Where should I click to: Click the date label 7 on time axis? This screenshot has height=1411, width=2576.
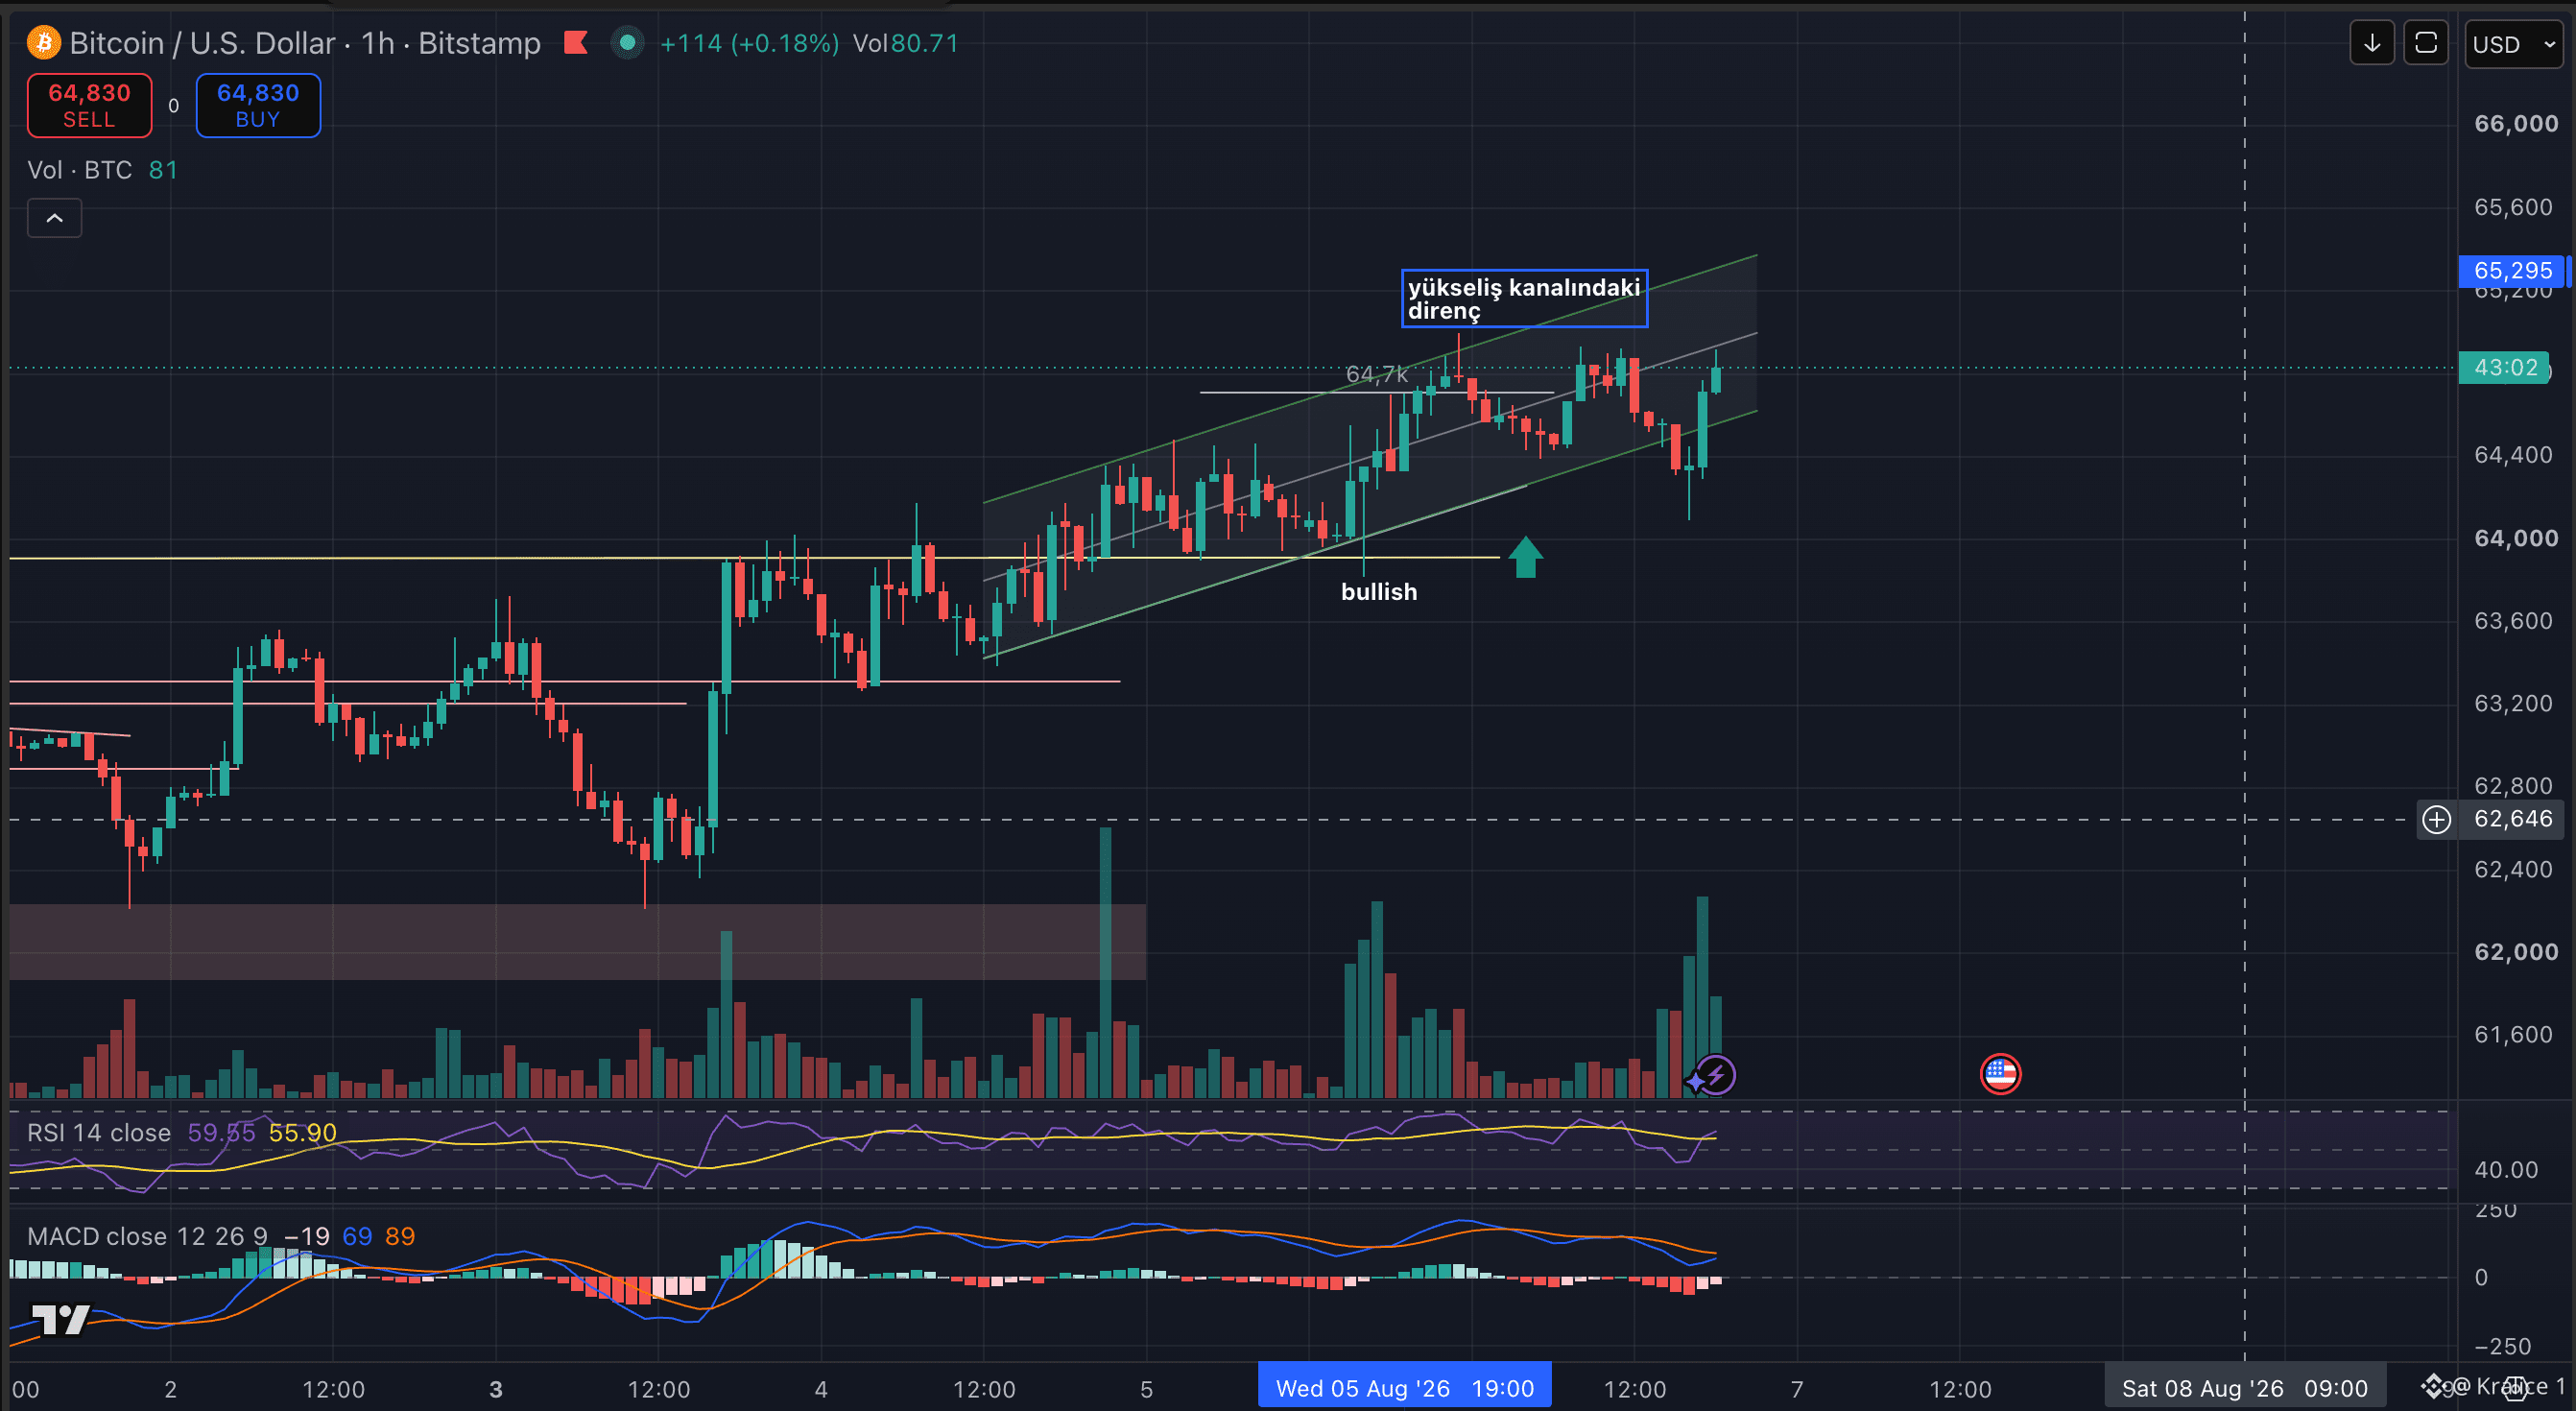(x=1797, y=1389)
